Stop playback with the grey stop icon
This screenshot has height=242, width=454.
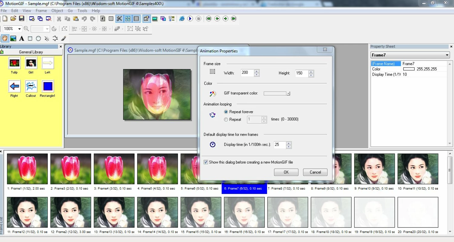coord(198,19)
